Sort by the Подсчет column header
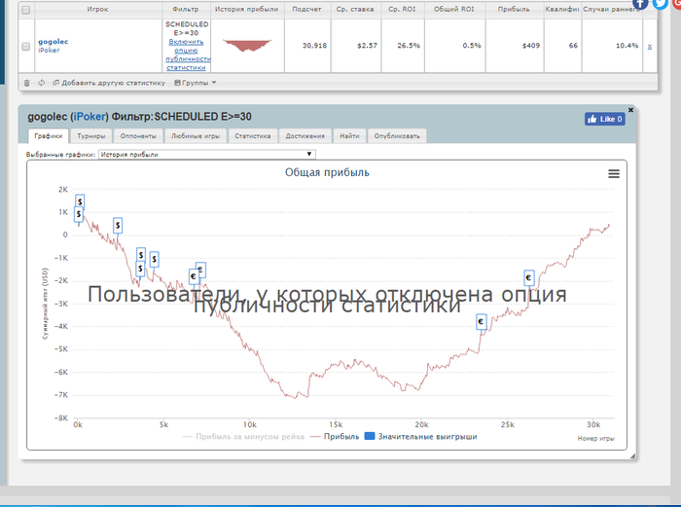This screenshot has width=681, height=507. click(x=307, y=9)
